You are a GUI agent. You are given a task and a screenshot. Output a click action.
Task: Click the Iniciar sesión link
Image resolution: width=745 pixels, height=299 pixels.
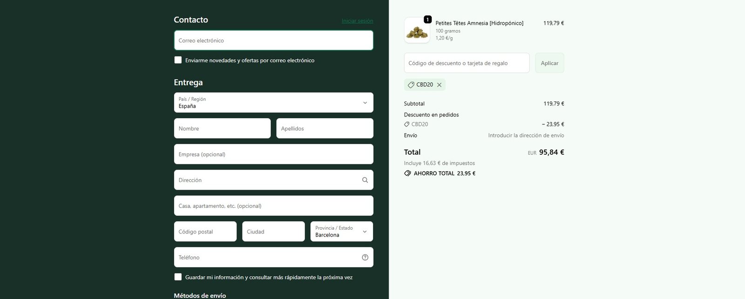click(358, 21)
